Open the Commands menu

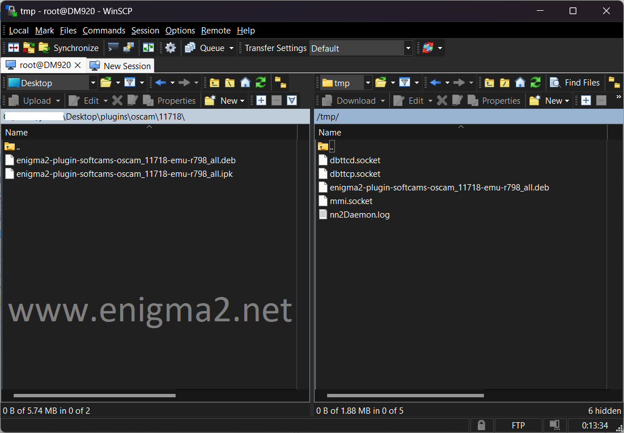[x=104, y=31]
